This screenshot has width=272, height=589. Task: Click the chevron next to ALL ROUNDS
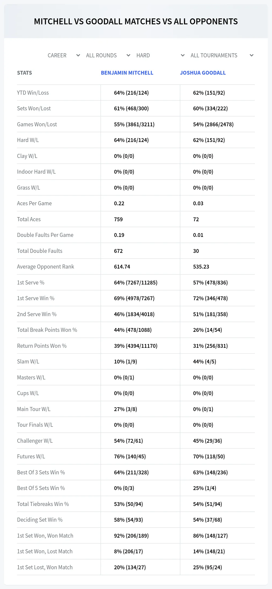(x=128, y=55)
